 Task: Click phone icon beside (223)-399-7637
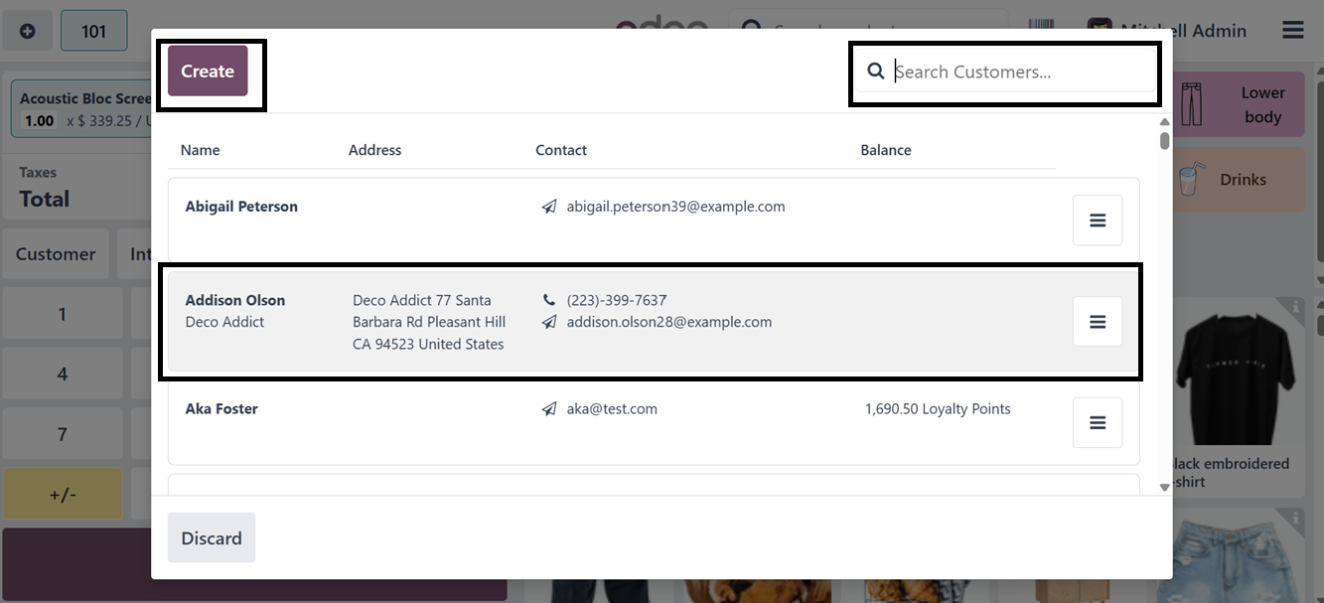(x=549, y=300)
